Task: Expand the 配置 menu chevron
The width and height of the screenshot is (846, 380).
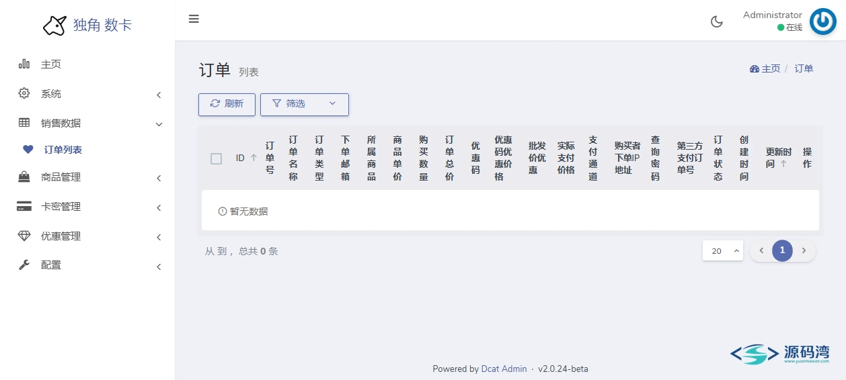Action: 159,267
